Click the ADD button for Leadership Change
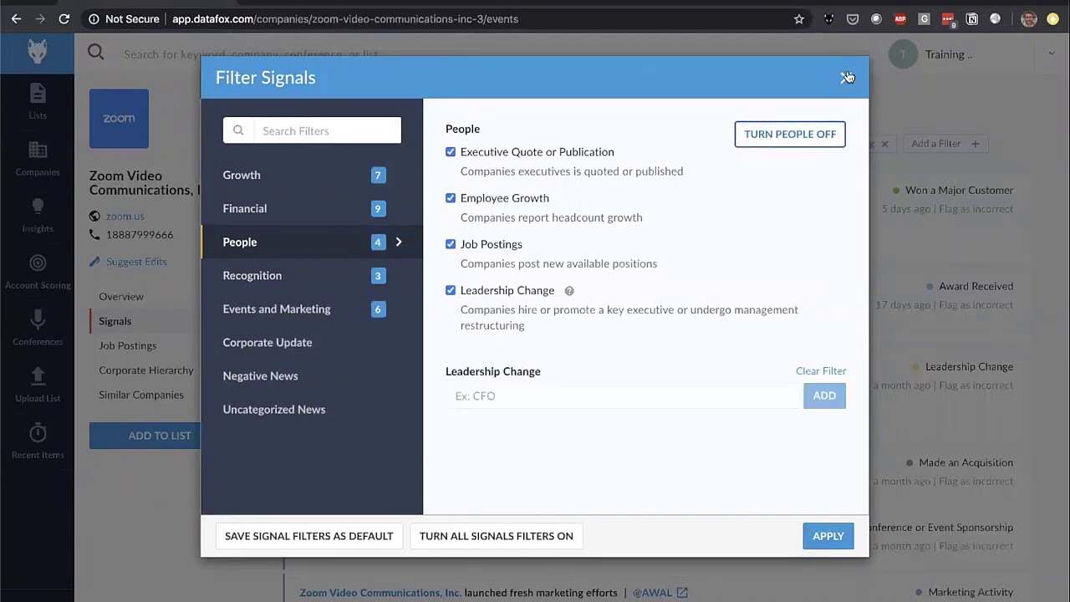Viewport: 1070px width, 602px height. click(824, 395)
